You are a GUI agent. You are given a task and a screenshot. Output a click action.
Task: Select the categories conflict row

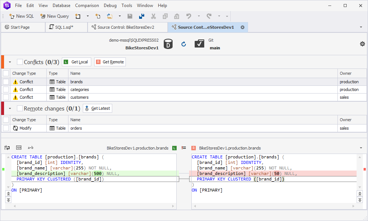tap(184, 90)
